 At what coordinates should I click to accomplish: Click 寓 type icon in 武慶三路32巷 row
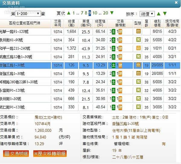pyautogui.click(x=138, y=57)
